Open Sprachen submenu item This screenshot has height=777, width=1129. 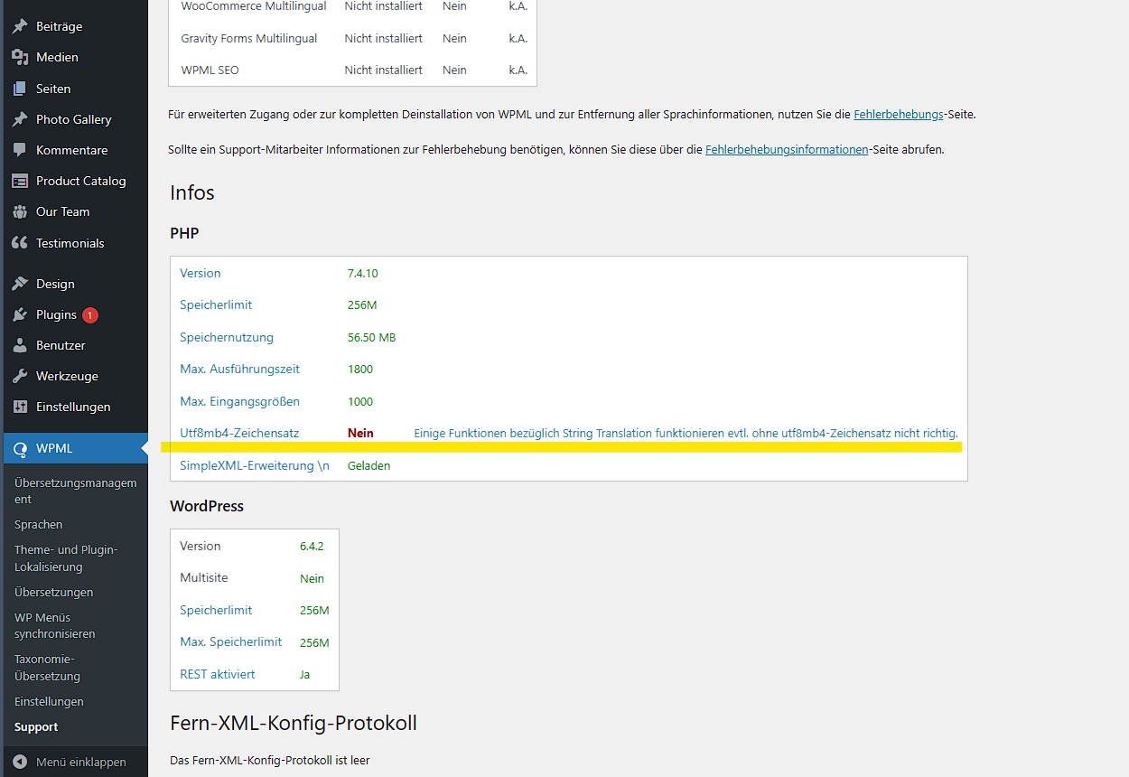(x=39, y=525)
